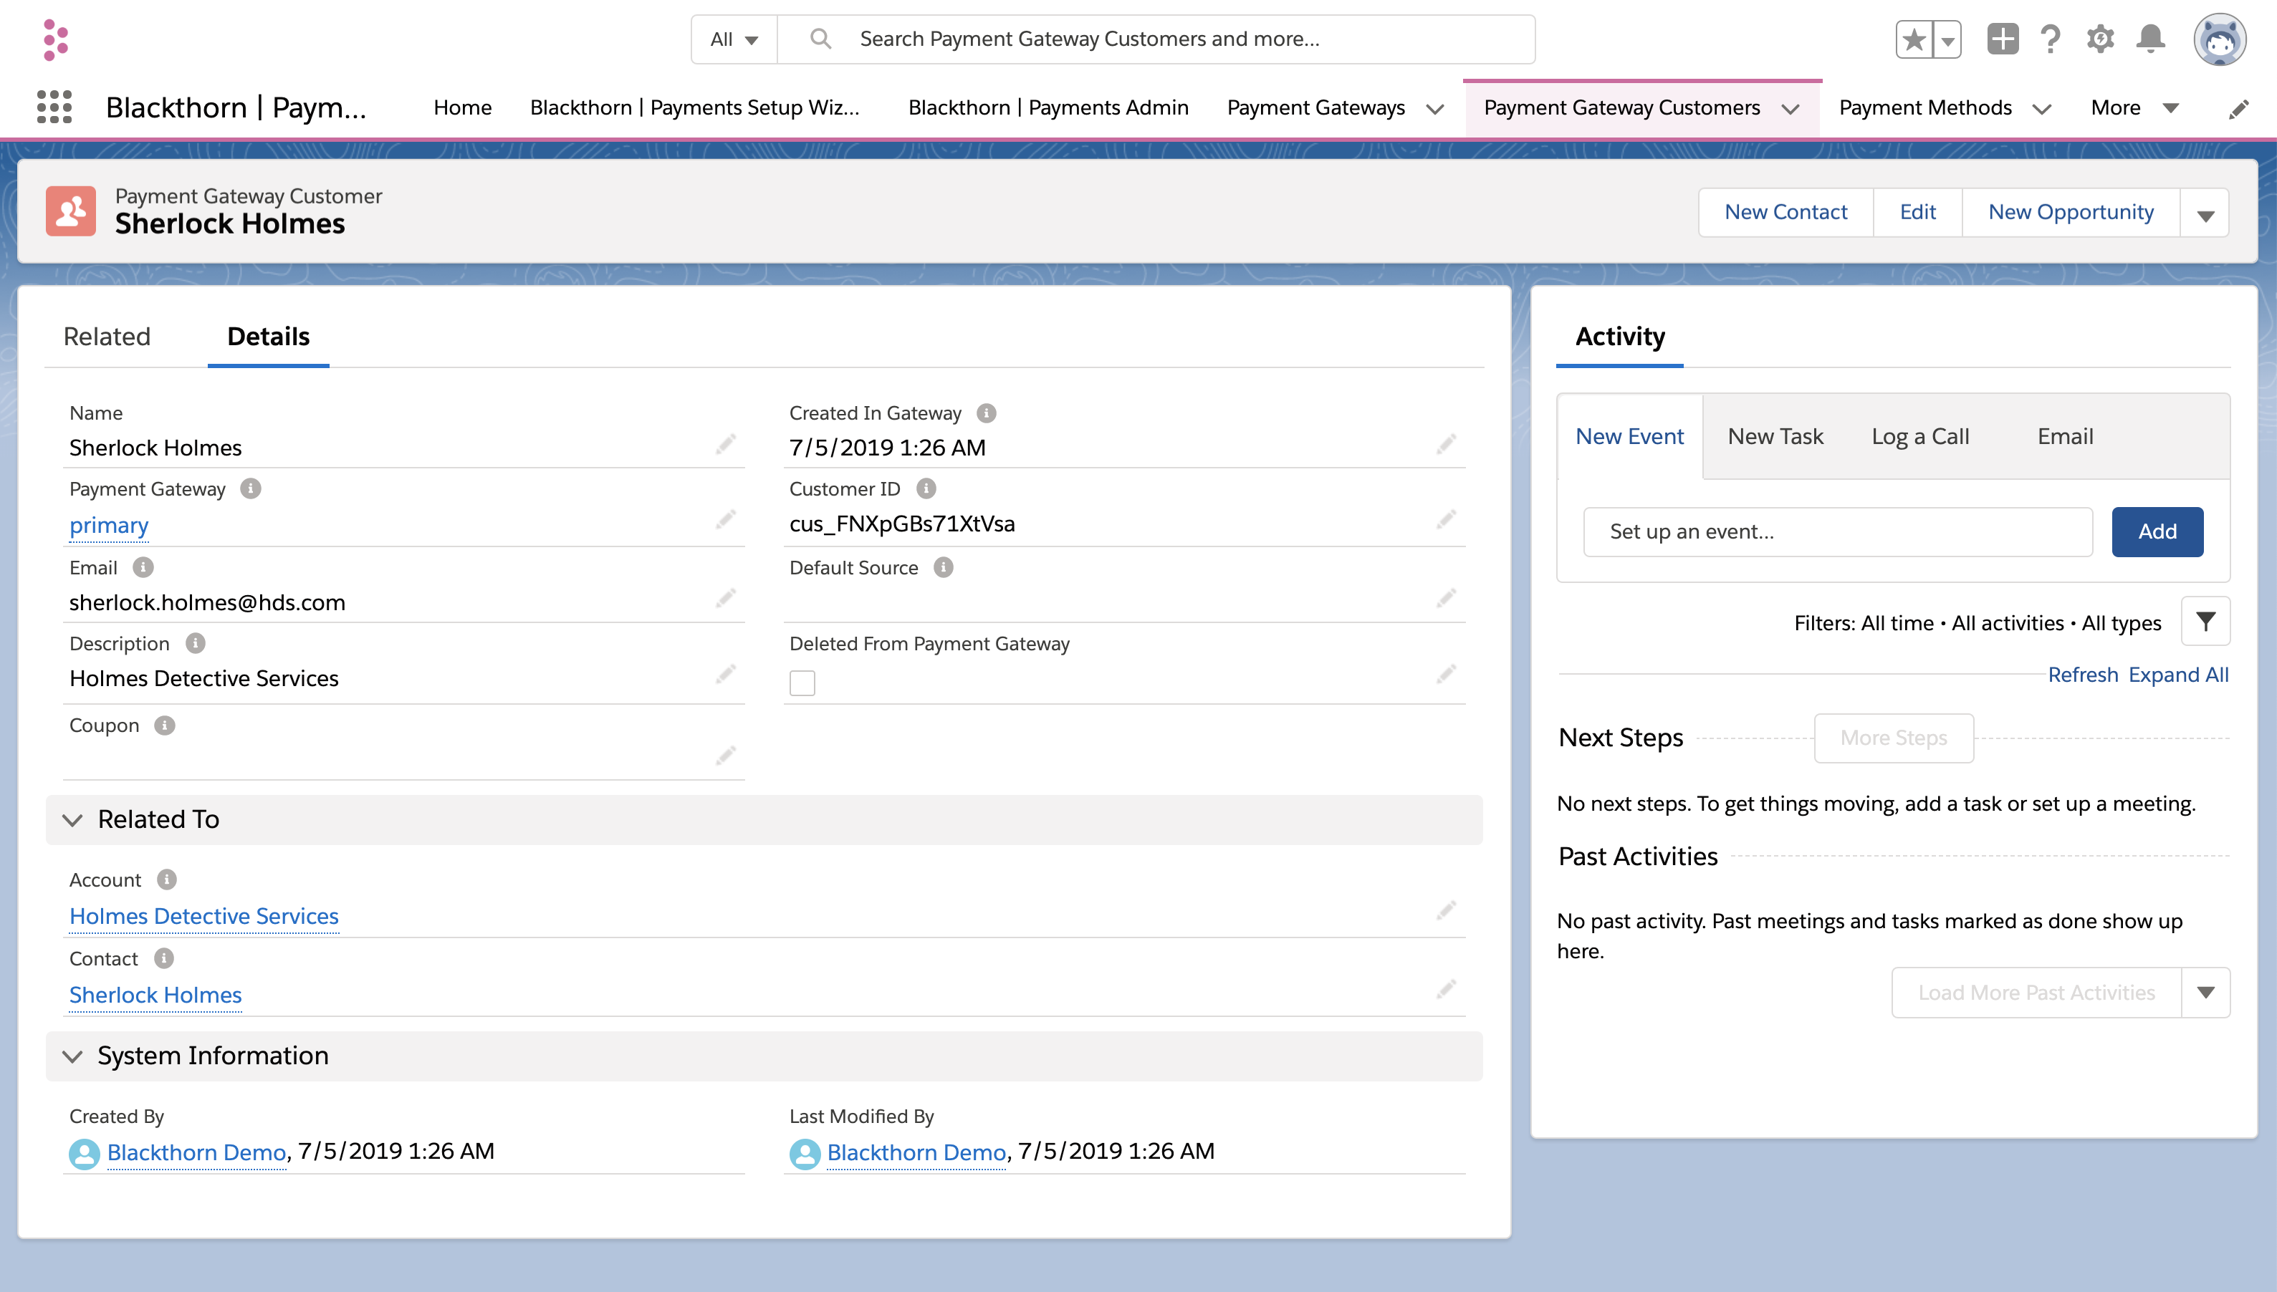This screenshot has width=2277, height=1292.
Task: Show info tooltip for Default Source
Action: coord(944,567)
